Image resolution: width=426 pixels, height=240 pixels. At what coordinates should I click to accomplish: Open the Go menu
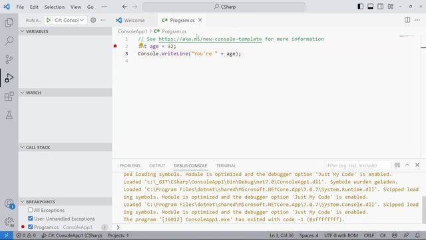pyautogui.click(x=91, y=7)
